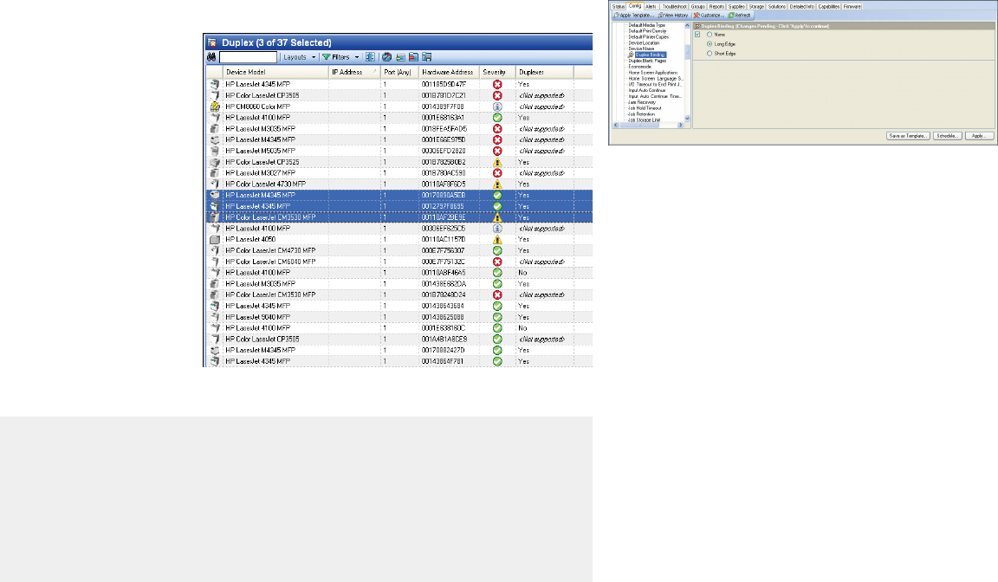Click the search box beside the binoculars
Viewport: 998px width, 582px height.
click(x=249, y=57)
